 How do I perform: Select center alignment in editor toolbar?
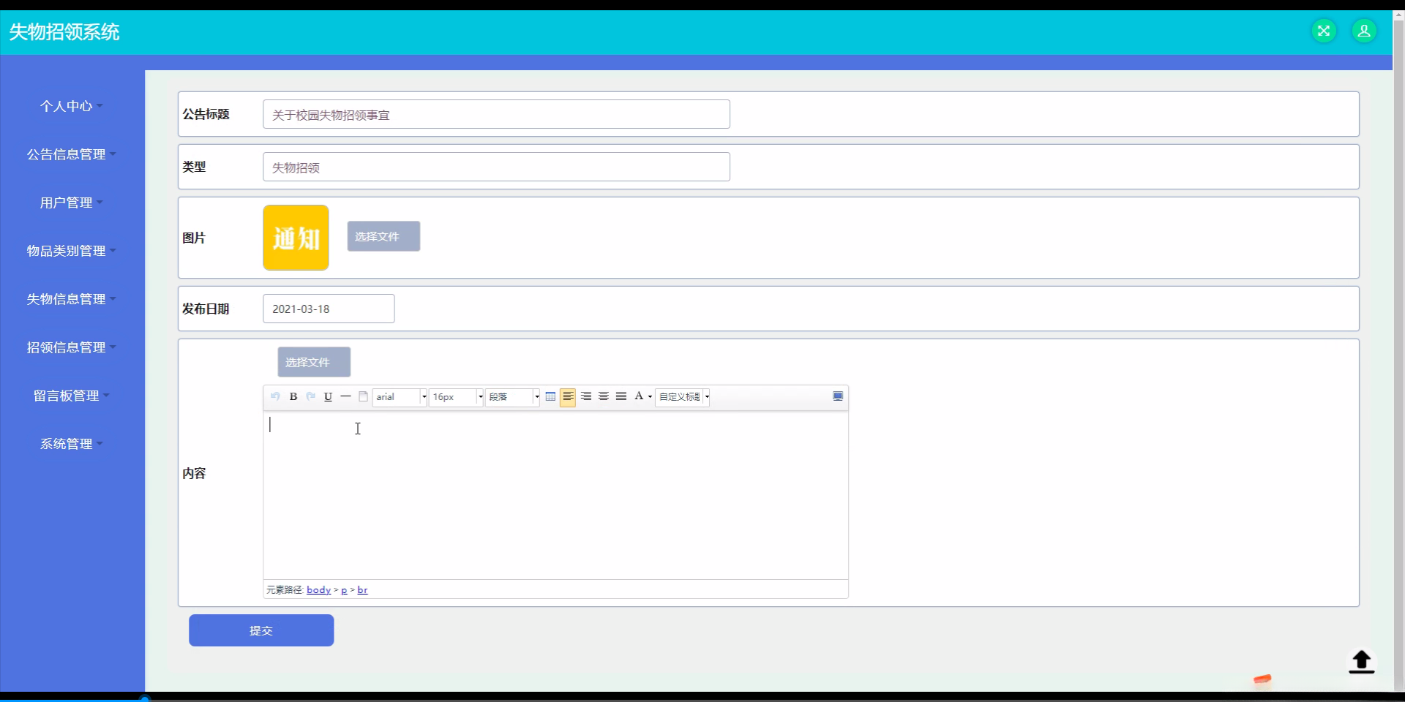603,396
